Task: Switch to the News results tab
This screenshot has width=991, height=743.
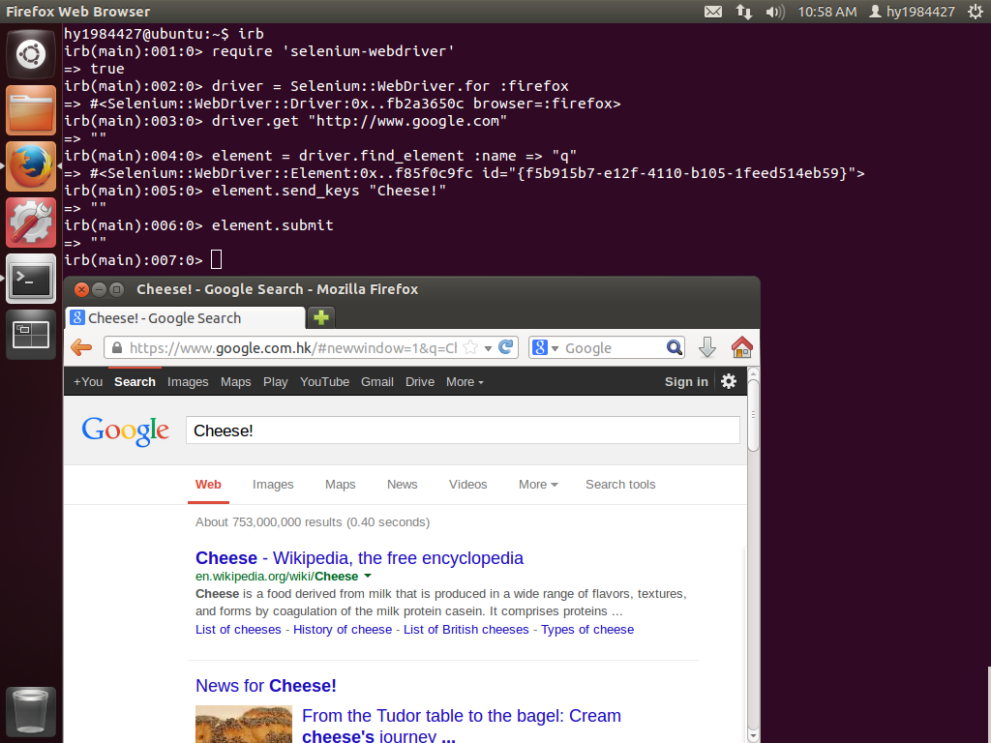Action: 402,484
